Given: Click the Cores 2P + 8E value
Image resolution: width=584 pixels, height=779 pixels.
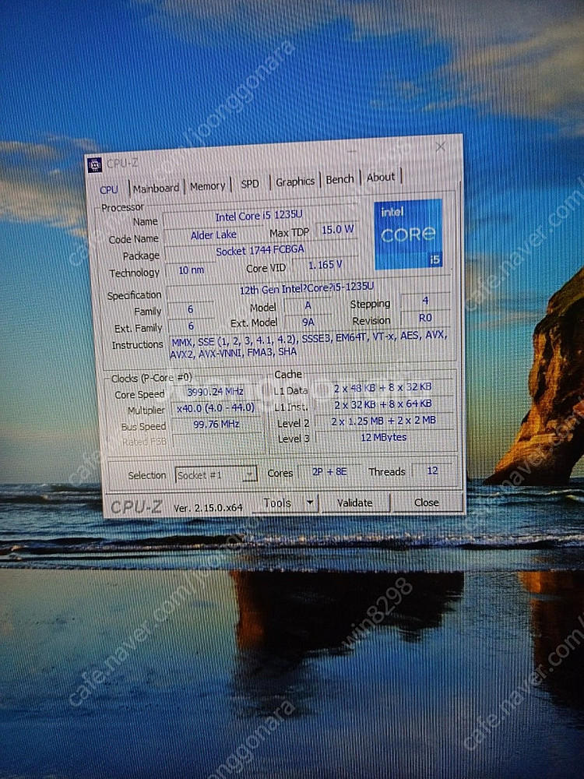Looking at the screenshot, I should (329, 471).
